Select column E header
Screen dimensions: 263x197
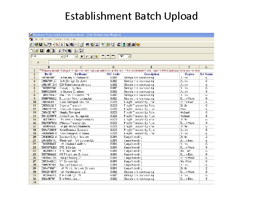click(151, 67)
